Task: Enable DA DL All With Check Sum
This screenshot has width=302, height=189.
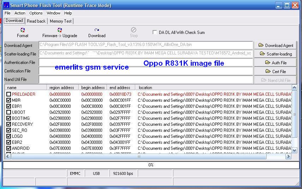Action: coord(155,32)
